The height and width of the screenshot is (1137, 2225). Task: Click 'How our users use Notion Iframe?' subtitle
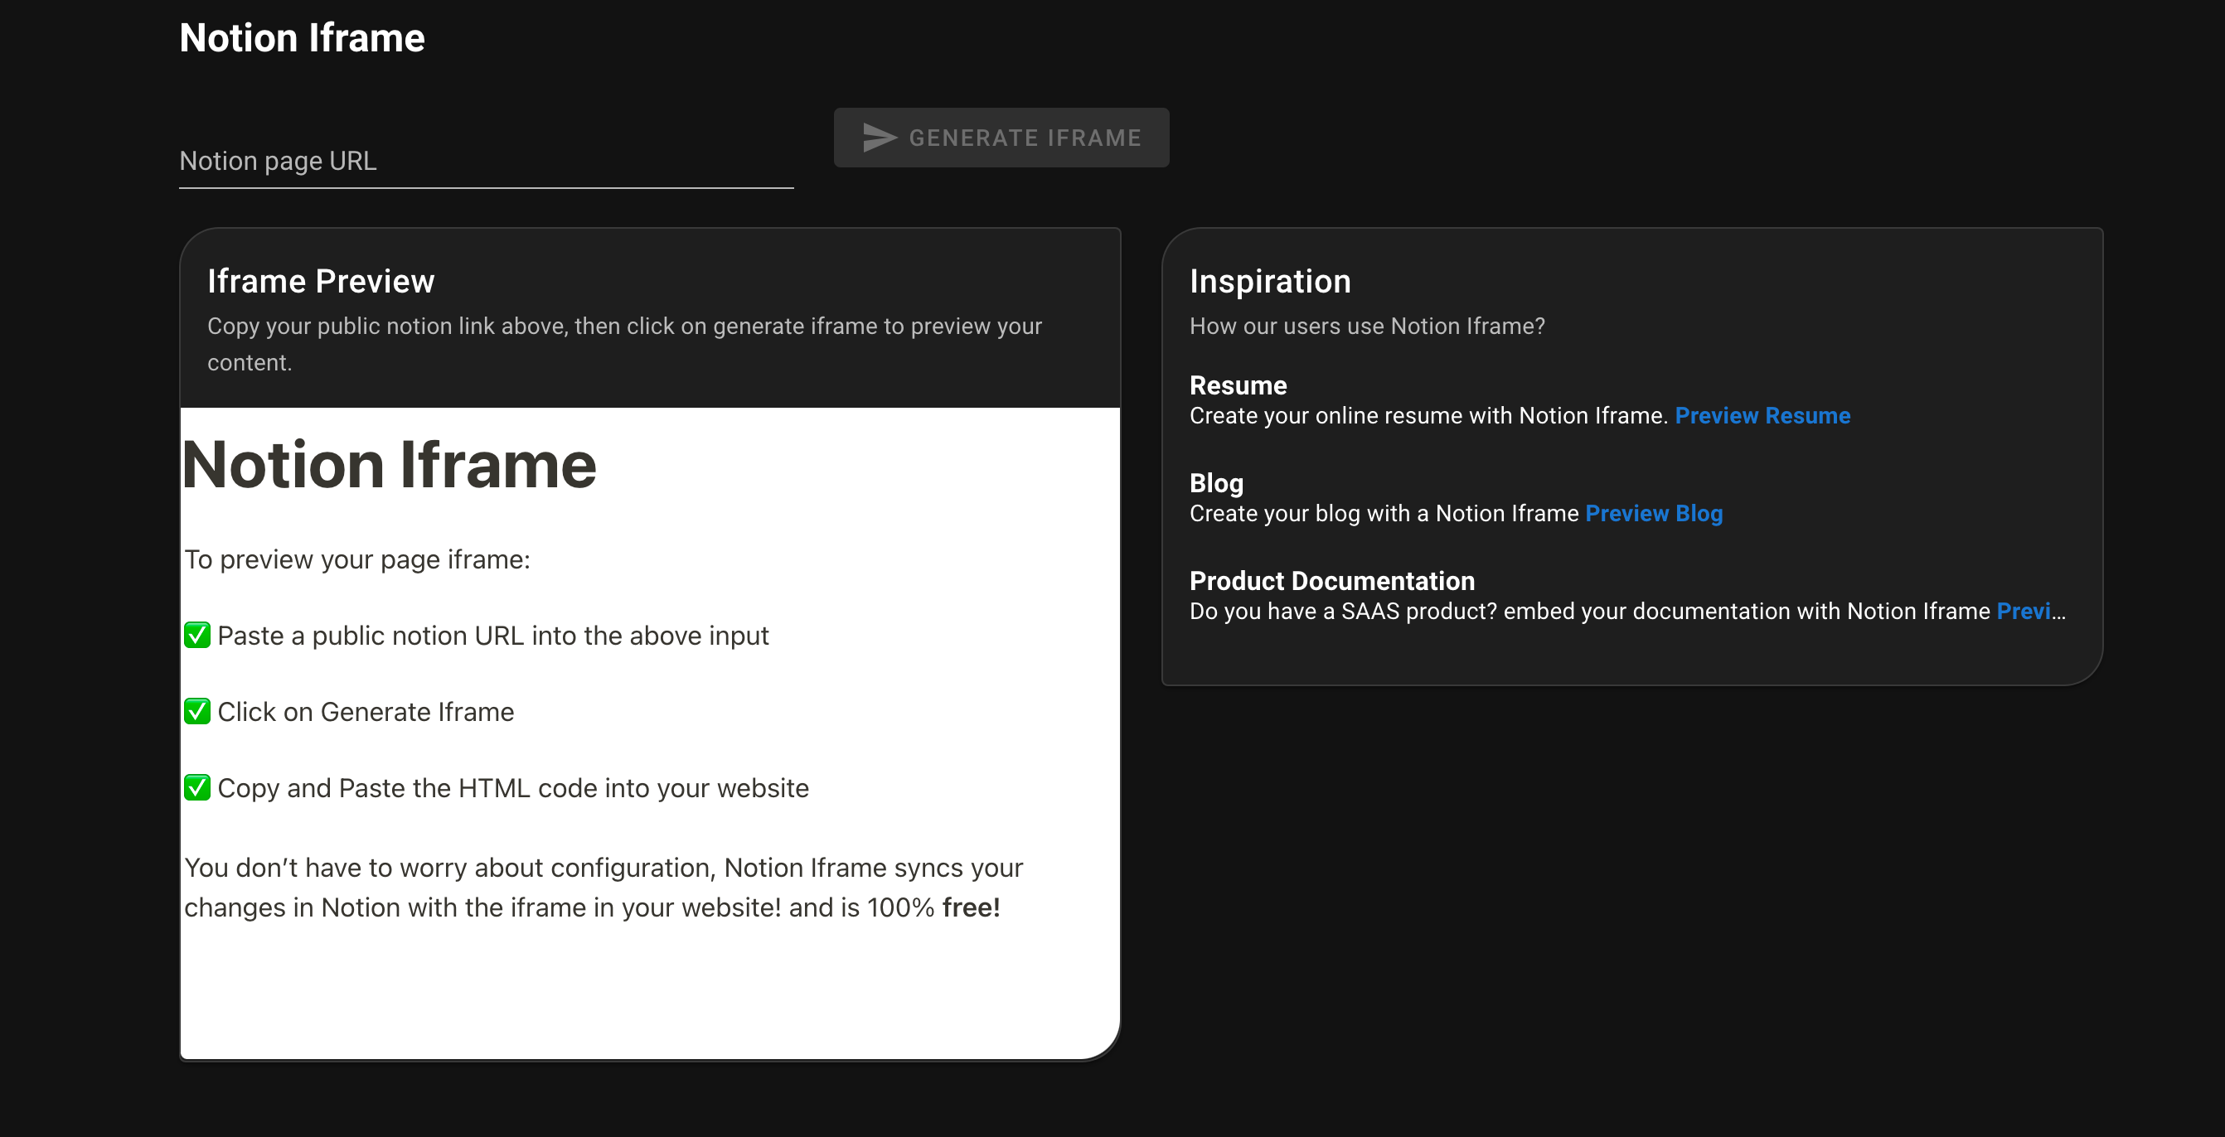click(1366, 327)
